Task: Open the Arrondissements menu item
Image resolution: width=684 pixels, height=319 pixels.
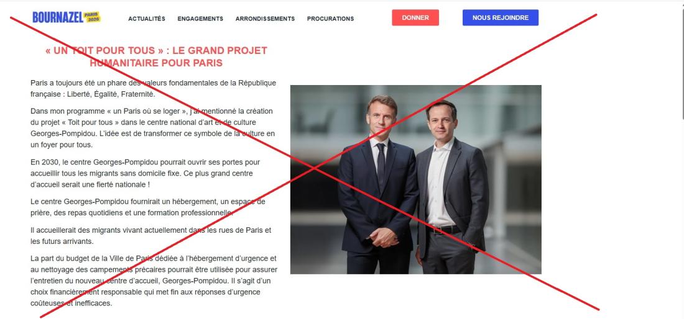Action: coord(266,19)
